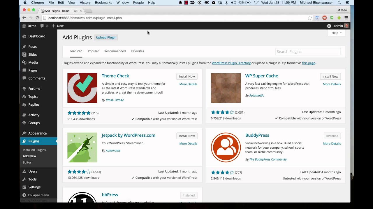Viewport: 373px width, 209px height.
Task: Switch to the Featured tab
Action: (76, 51)
